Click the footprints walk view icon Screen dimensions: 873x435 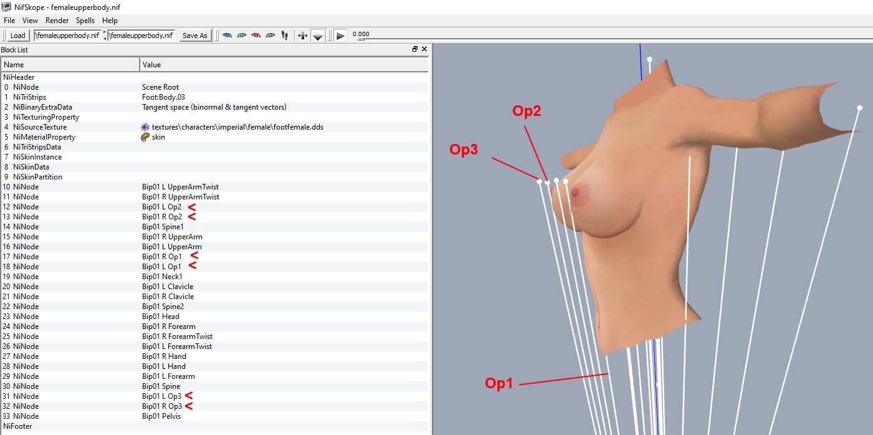click(285, 36)
